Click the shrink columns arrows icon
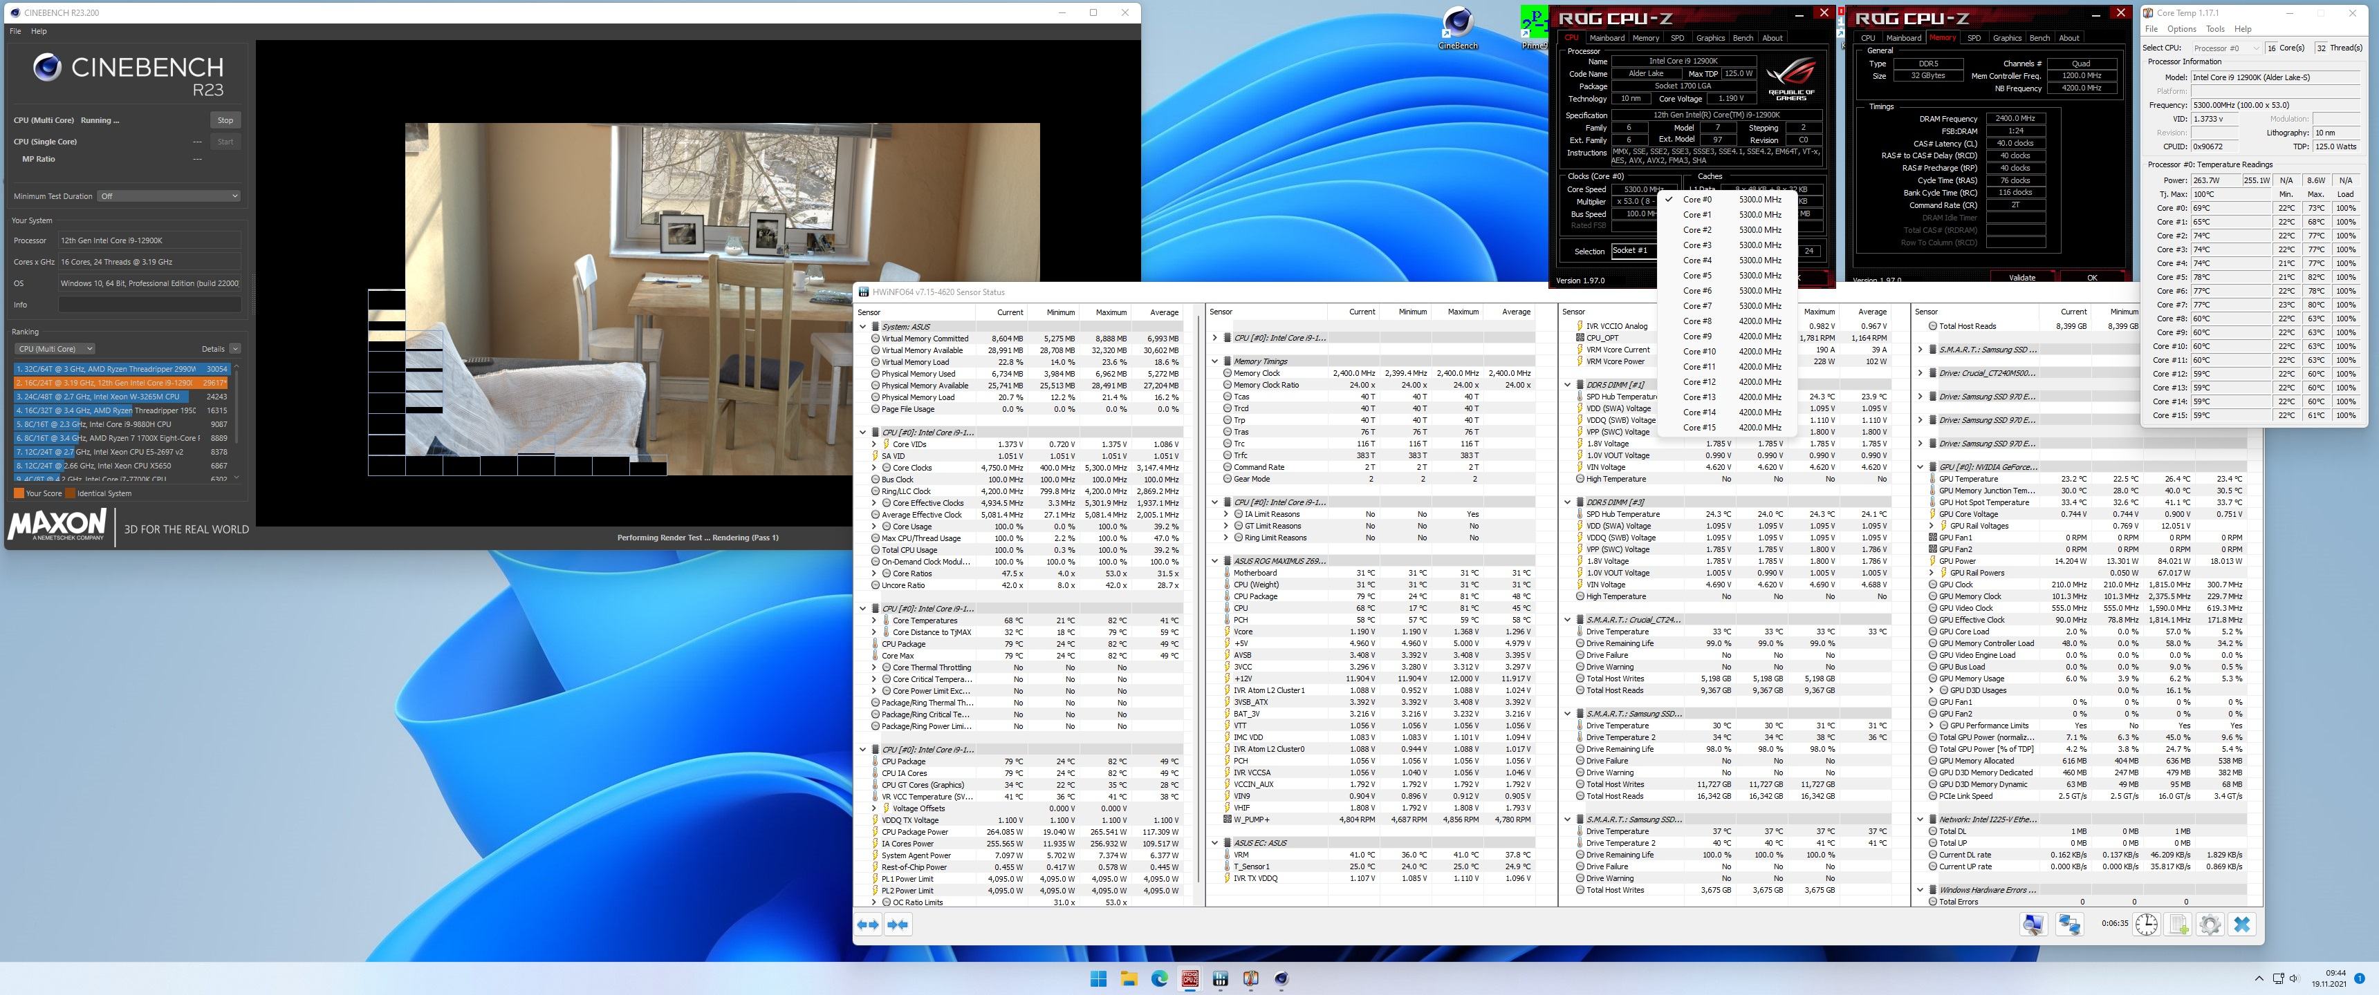The height and width of the screenshot is (995, 2379). (x=898, y=924)
